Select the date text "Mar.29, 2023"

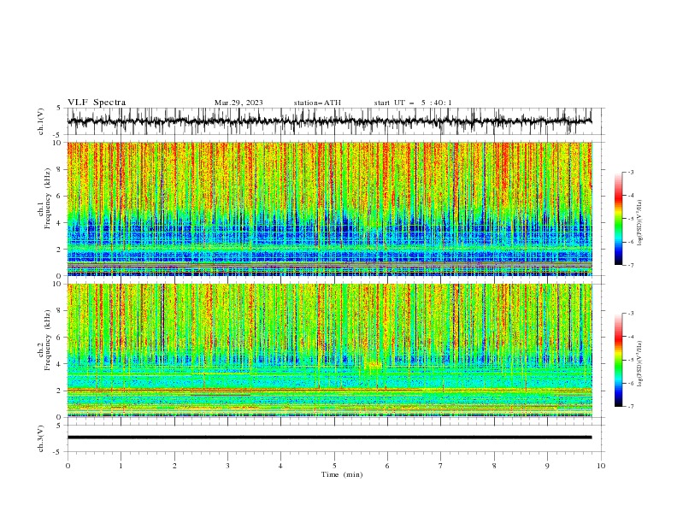tap(238, 103)
